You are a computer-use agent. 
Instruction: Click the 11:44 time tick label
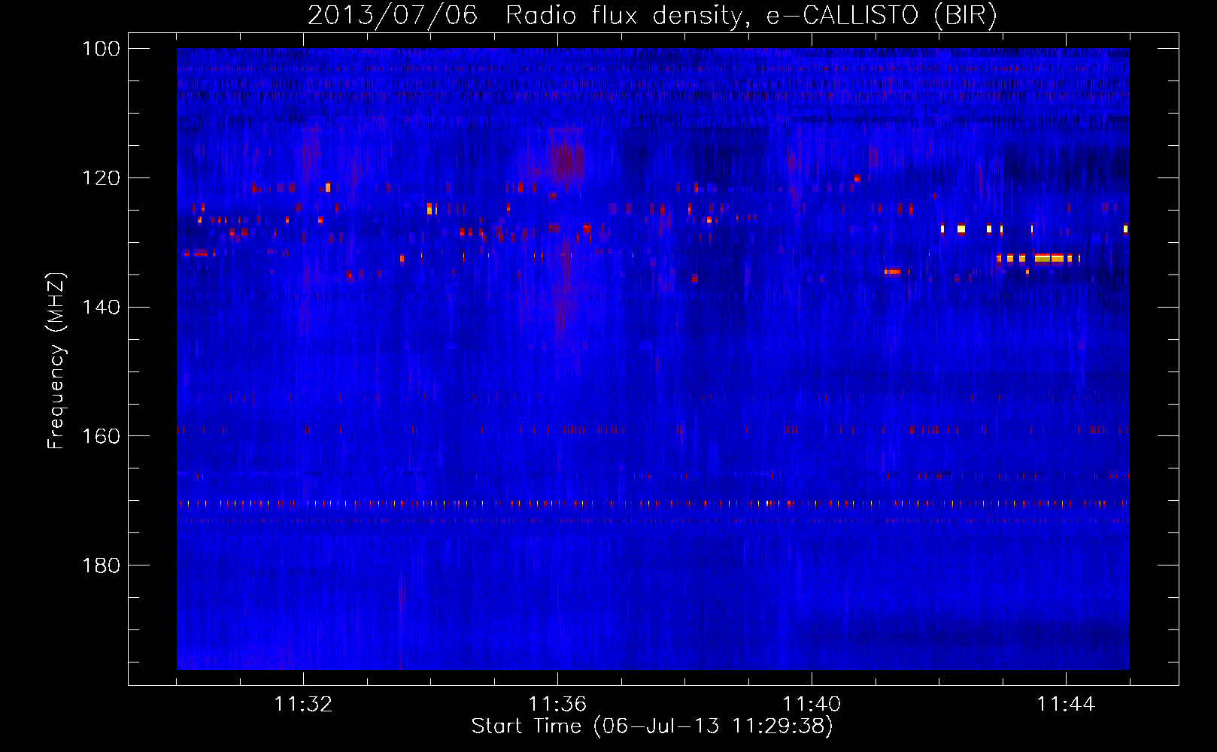(x=1066, y=705)
